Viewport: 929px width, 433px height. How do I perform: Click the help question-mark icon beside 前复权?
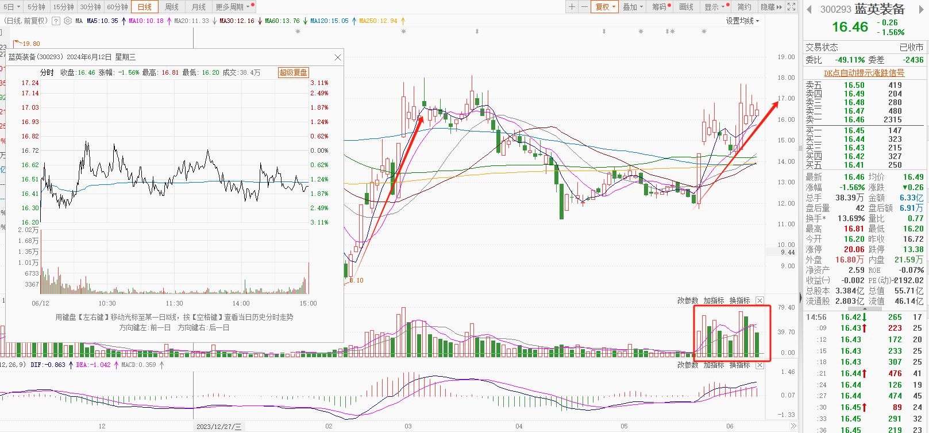click(56, 21)
